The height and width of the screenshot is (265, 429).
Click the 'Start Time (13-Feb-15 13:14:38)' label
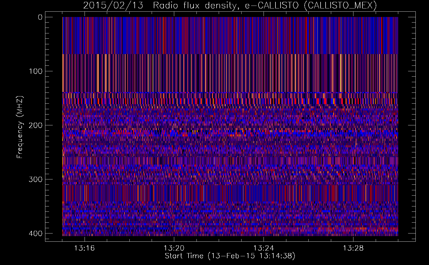(230, 256)
